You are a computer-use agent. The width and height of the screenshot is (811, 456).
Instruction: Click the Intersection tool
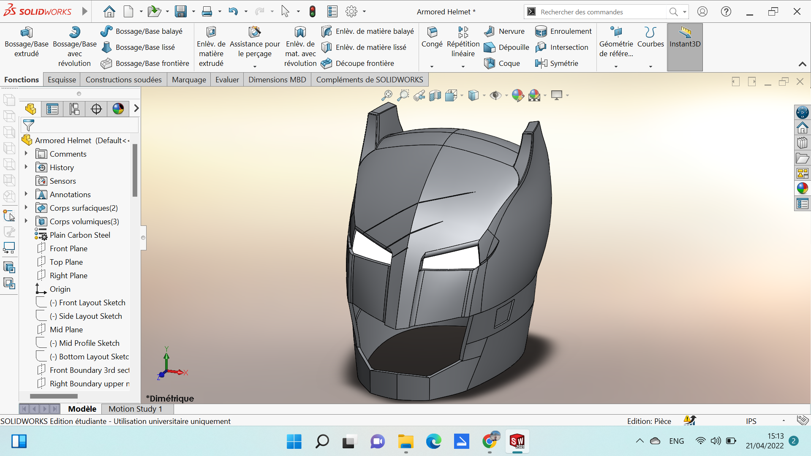[562, 47]
